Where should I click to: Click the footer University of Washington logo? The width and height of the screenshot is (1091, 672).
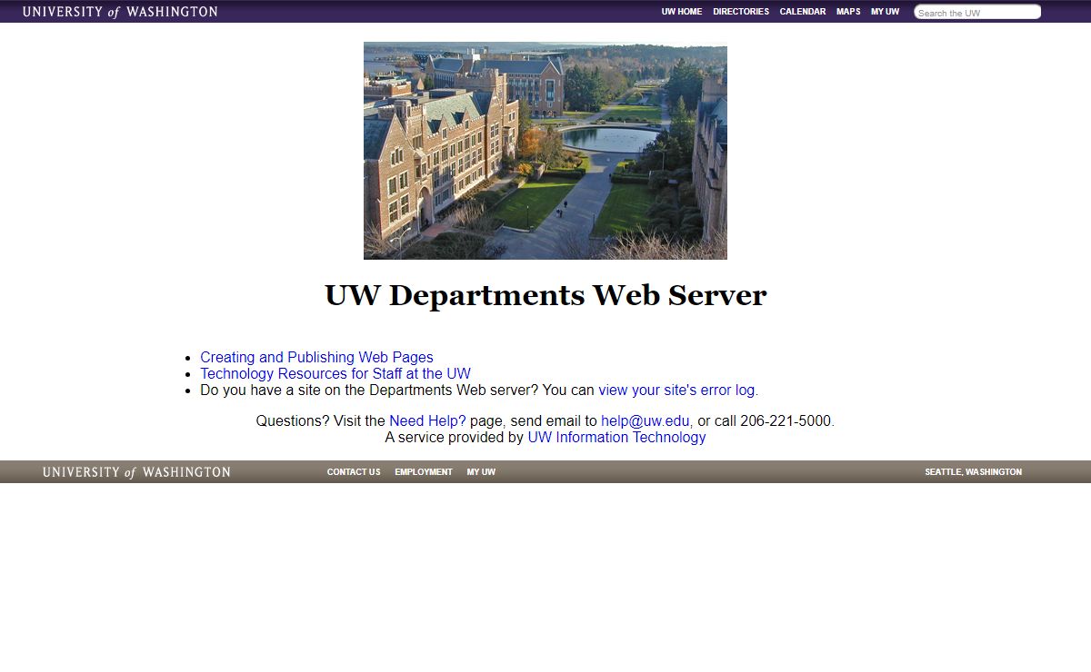click(136, 472)
